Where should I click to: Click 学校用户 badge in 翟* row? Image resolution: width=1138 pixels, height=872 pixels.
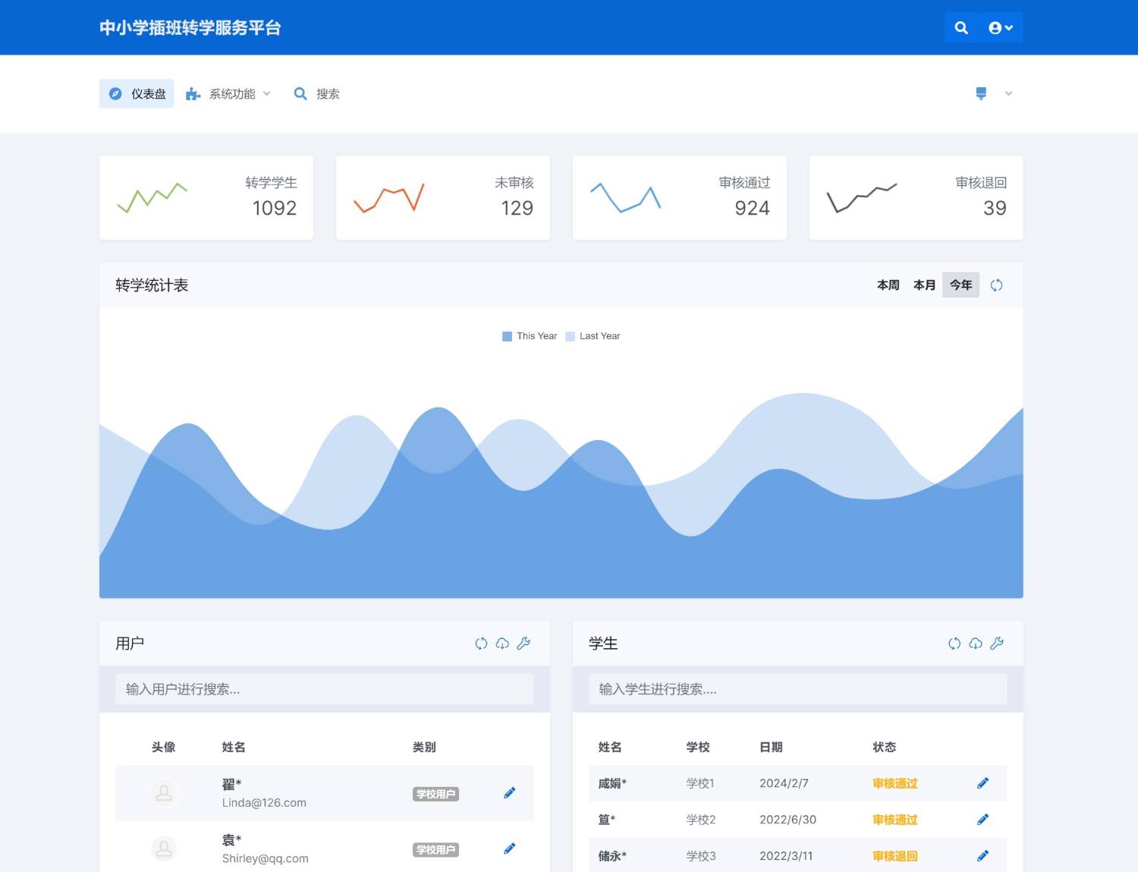point(435,794)
